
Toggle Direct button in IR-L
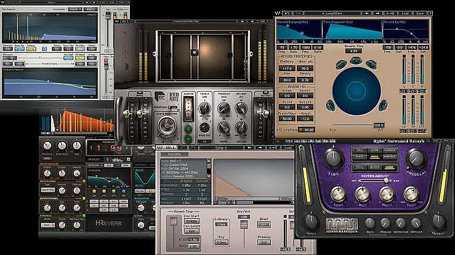click(264, 225)
